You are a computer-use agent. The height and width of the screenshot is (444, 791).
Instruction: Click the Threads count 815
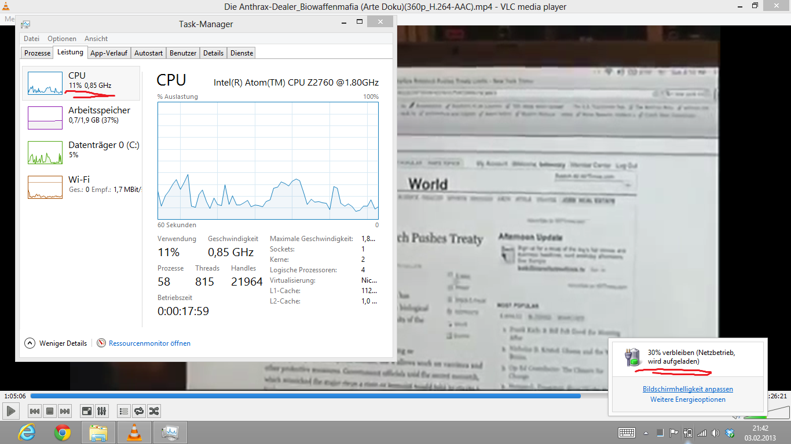coord(204,282)
